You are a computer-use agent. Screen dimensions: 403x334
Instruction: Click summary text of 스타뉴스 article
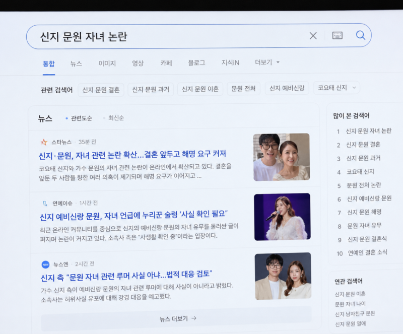[x=135, y=172]
